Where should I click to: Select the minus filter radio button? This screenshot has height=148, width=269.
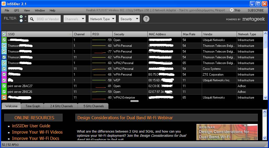(21, 21)
